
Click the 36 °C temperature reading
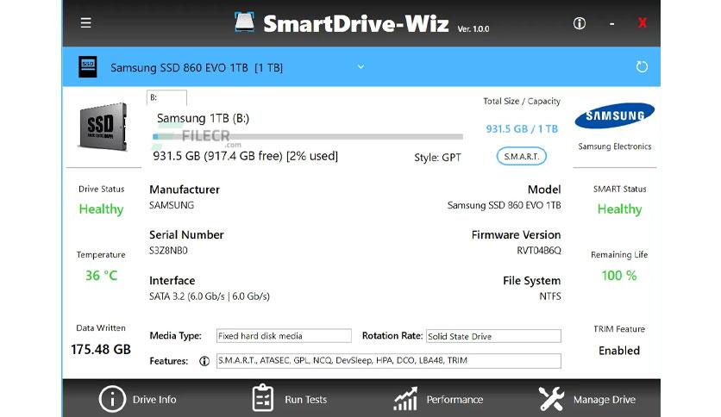pos(101,275)
